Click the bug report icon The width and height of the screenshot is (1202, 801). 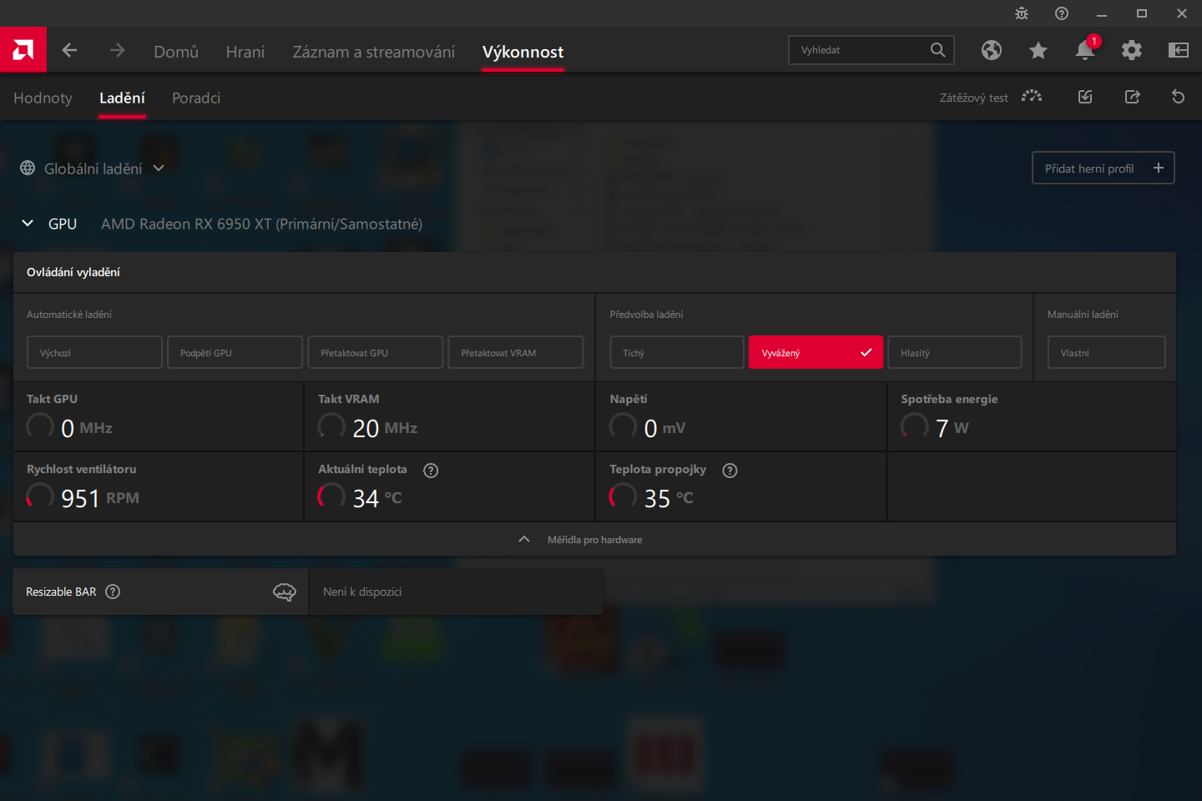point(1022,13)
